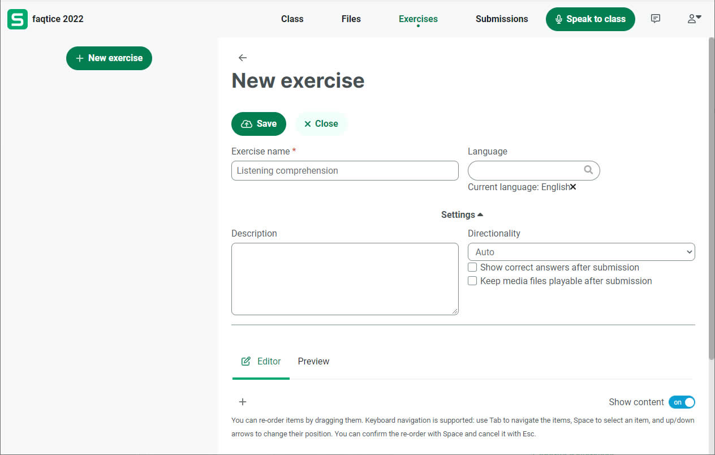This screenshot has height=455, width=715.
Task: Open the Directionality Auto dropdown
Action: [581, 252]
